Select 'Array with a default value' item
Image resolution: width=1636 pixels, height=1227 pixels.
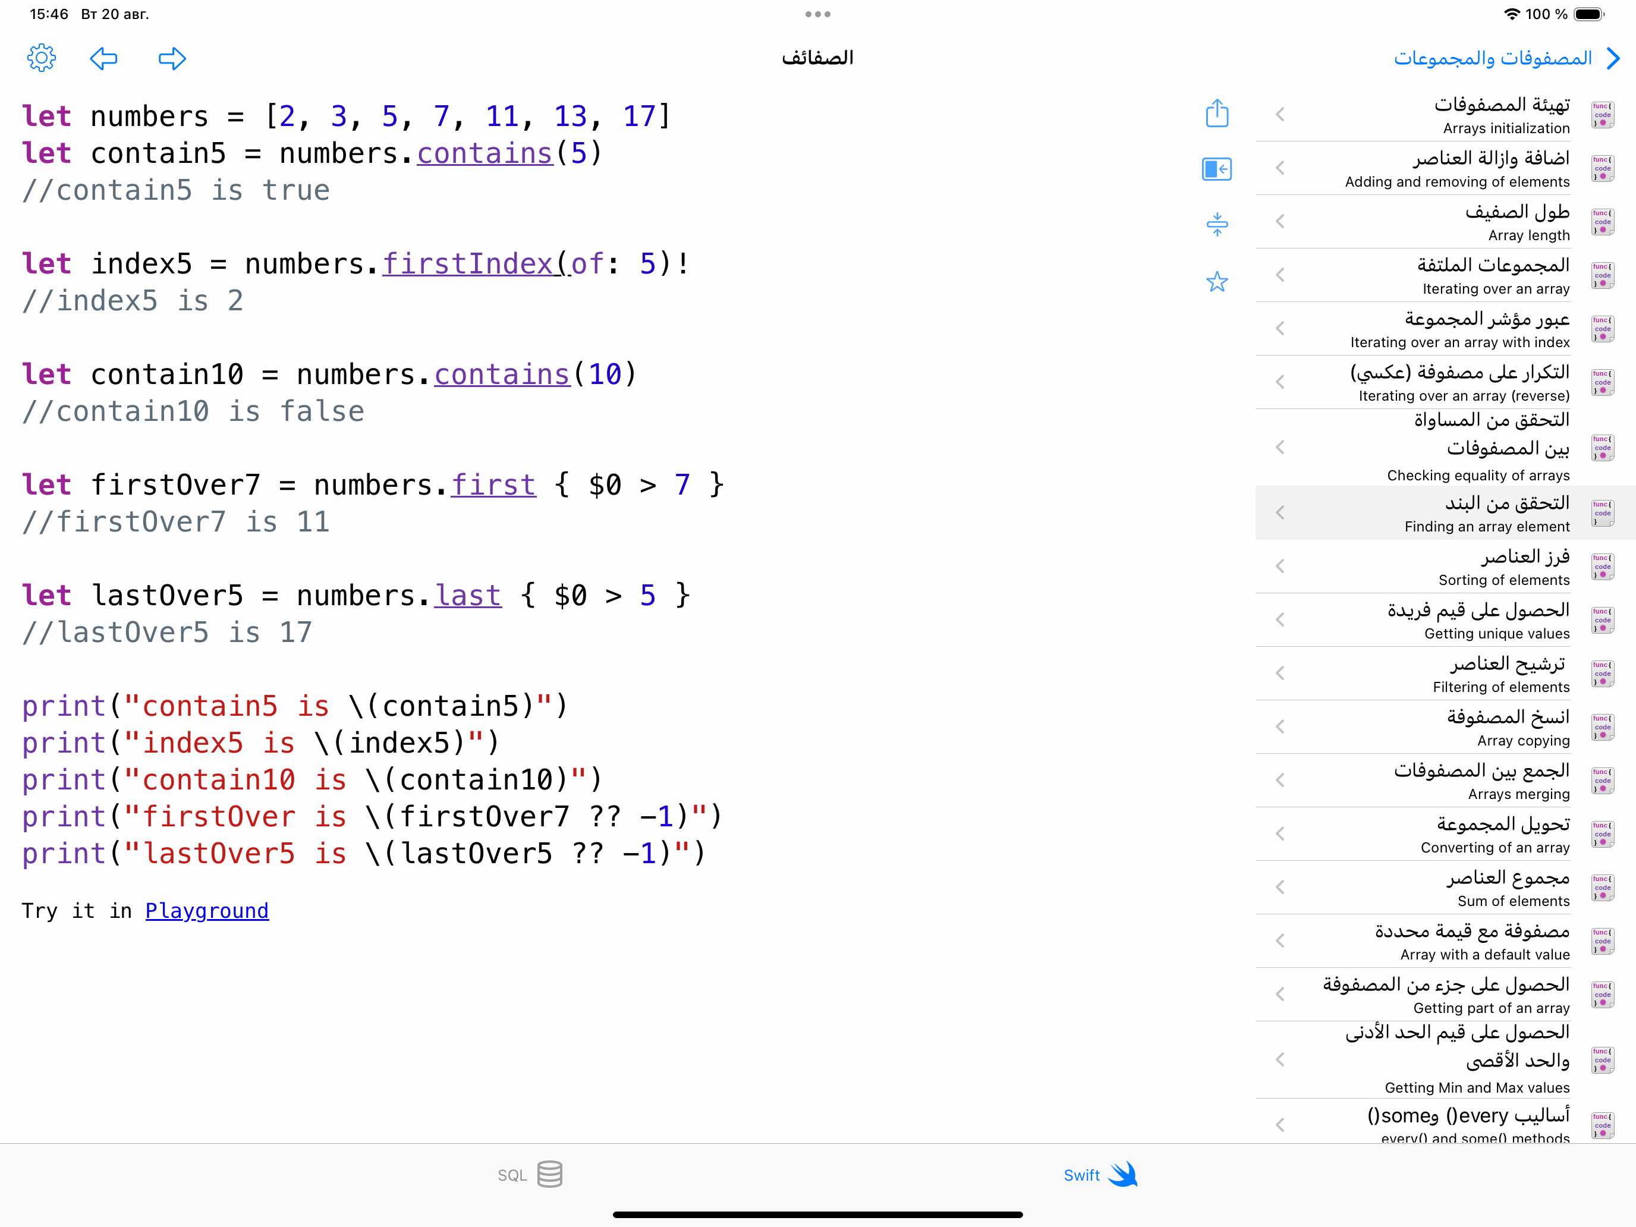pyautogui.click(x=1445, y=941)
